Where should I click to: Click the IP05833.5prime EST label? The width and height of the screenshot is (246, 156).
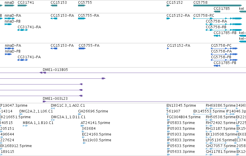click(181, 123)
